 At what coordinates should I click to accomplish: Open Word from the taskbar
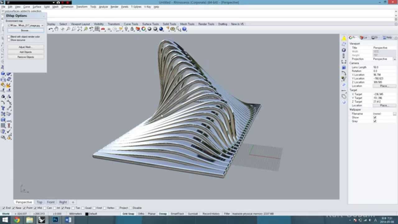click(68, 220)
